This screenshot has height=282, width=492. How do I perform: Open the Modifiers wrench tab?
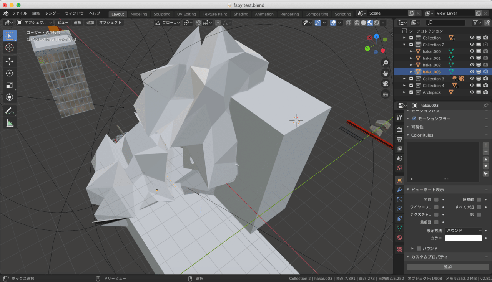pos(399,190)
